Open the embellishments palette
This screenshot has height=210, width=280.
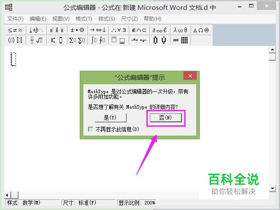pyautogui.click(x=57, y=30)
